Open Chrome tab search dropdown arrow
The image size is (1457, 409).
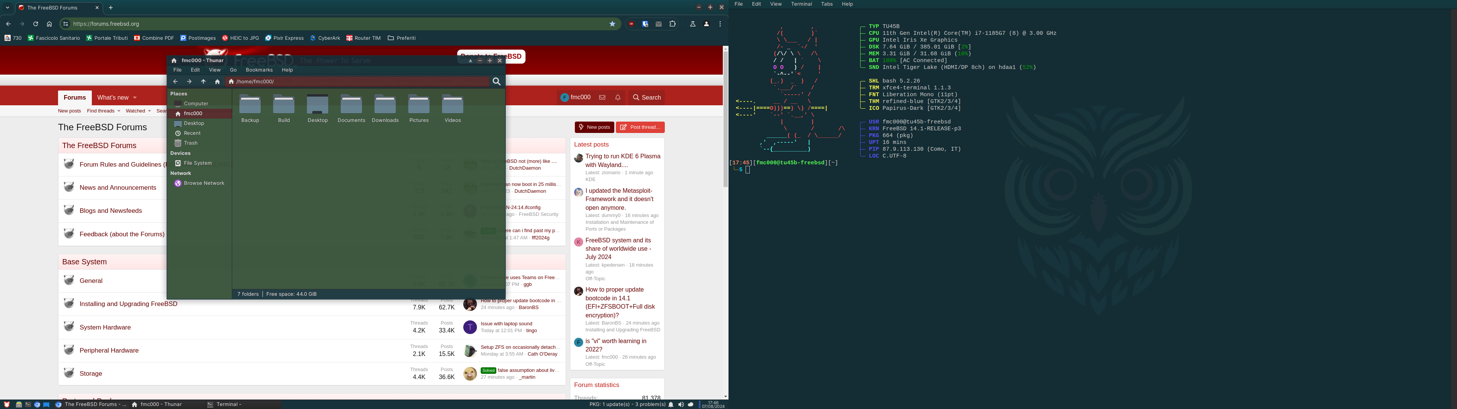coord(8,8)
